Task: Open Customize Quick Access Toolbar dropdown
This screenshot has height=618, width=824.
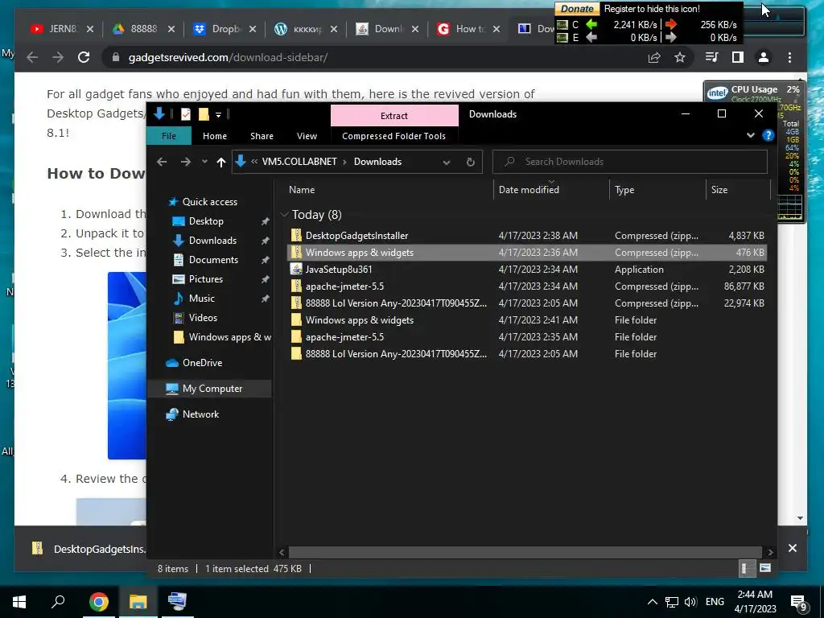Action: point(218,114)
